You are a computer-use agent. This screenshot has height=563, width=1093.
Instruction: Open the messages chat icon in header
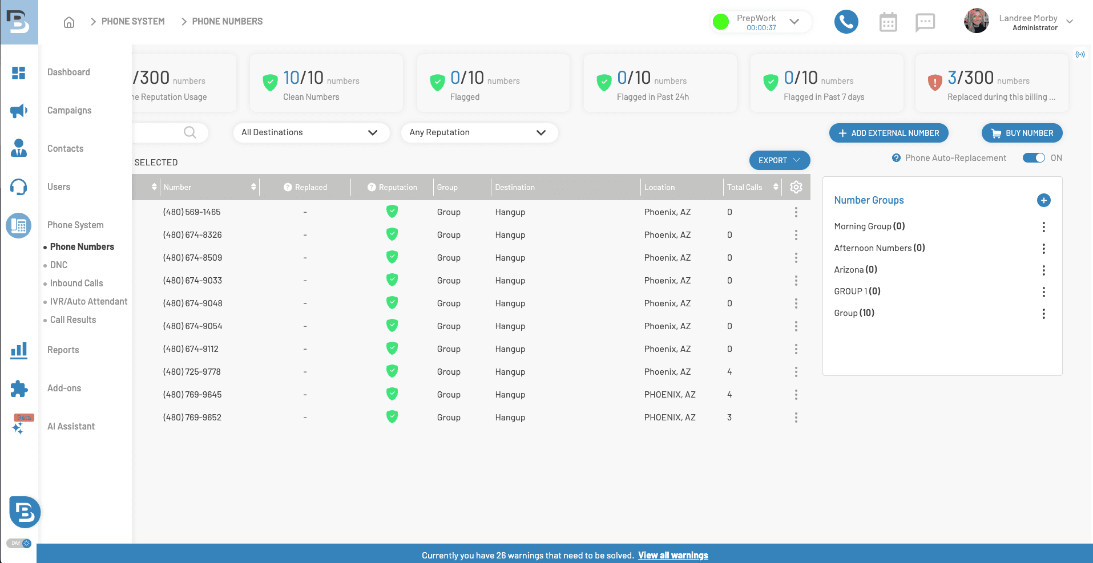point(925,21)
